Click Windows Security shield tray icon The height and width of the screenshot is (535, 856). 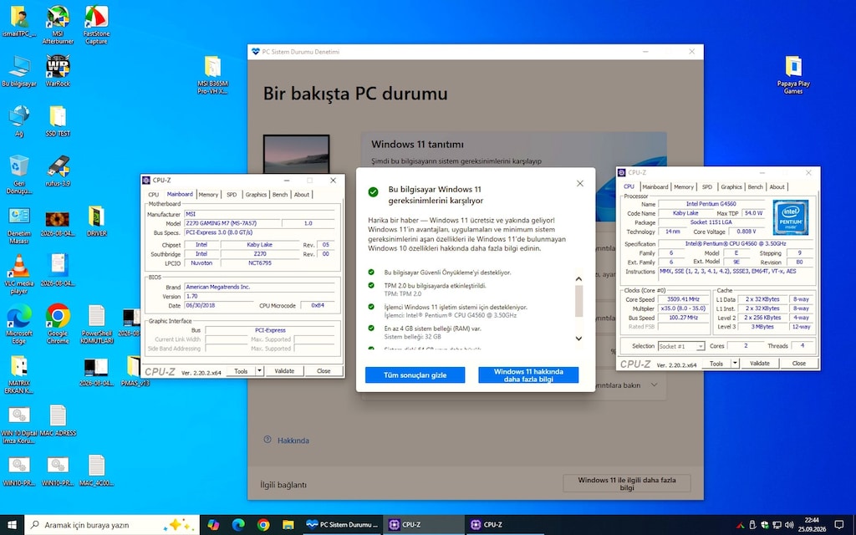point(764,525)
